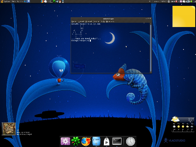Open the speech bubble chat launcher in top panel
Image resolution: width=196 pixels, height=147 pixels.
pos(45,2)
